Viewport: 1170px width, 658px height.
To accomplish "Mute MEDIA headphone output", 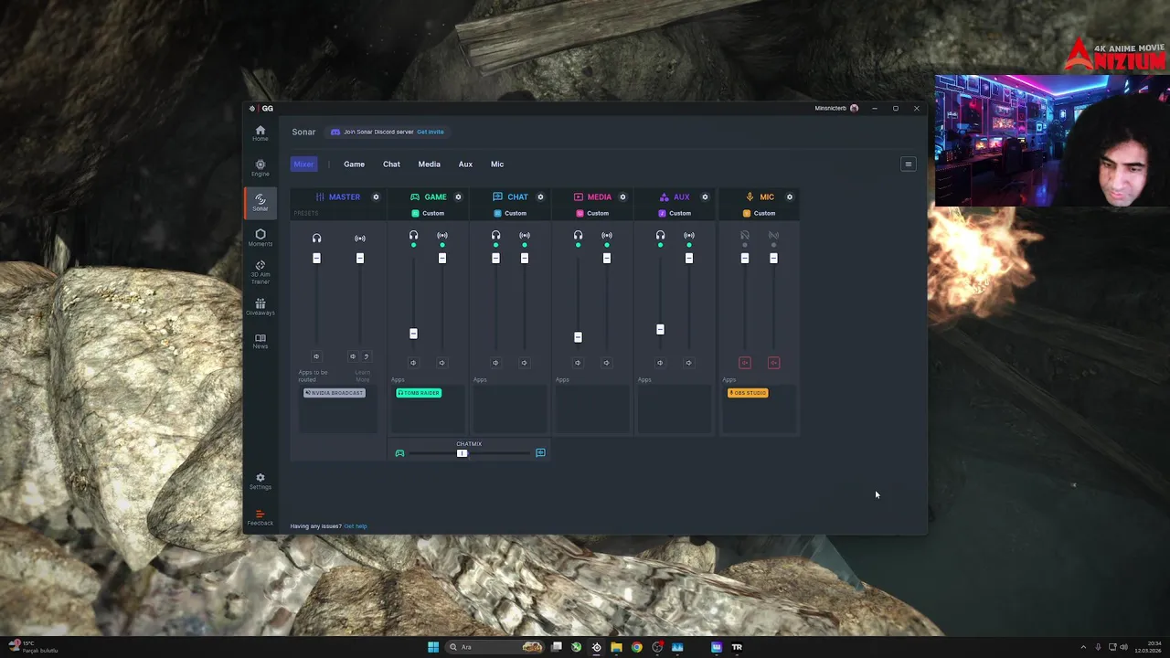I will pyautogui.click(x=578, y=363).
